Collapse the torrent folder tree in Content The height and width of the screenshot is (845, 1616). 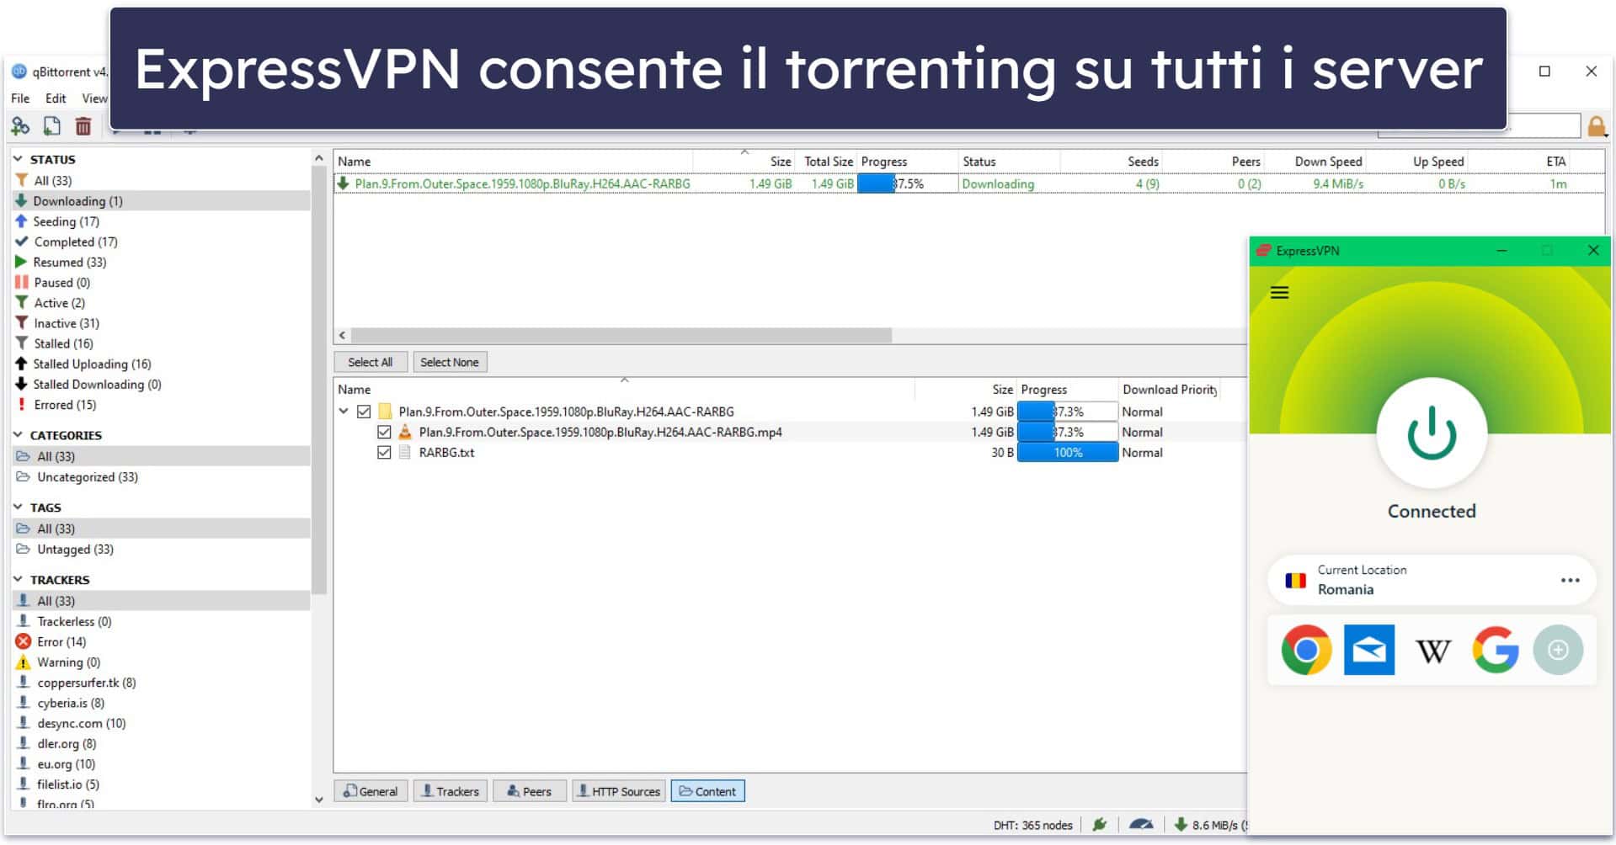click(x=344, y=412)
